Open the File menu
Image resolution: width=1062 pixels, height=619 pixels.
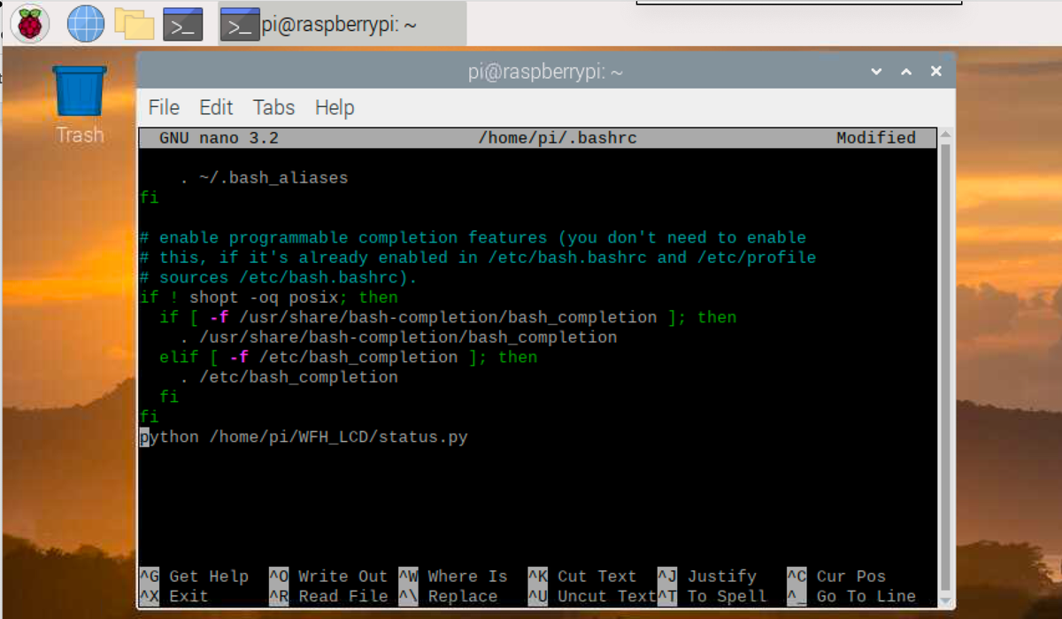coord(164,107)
